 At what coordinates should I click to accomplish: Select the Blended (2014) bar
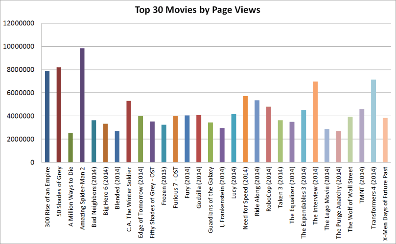117,147
